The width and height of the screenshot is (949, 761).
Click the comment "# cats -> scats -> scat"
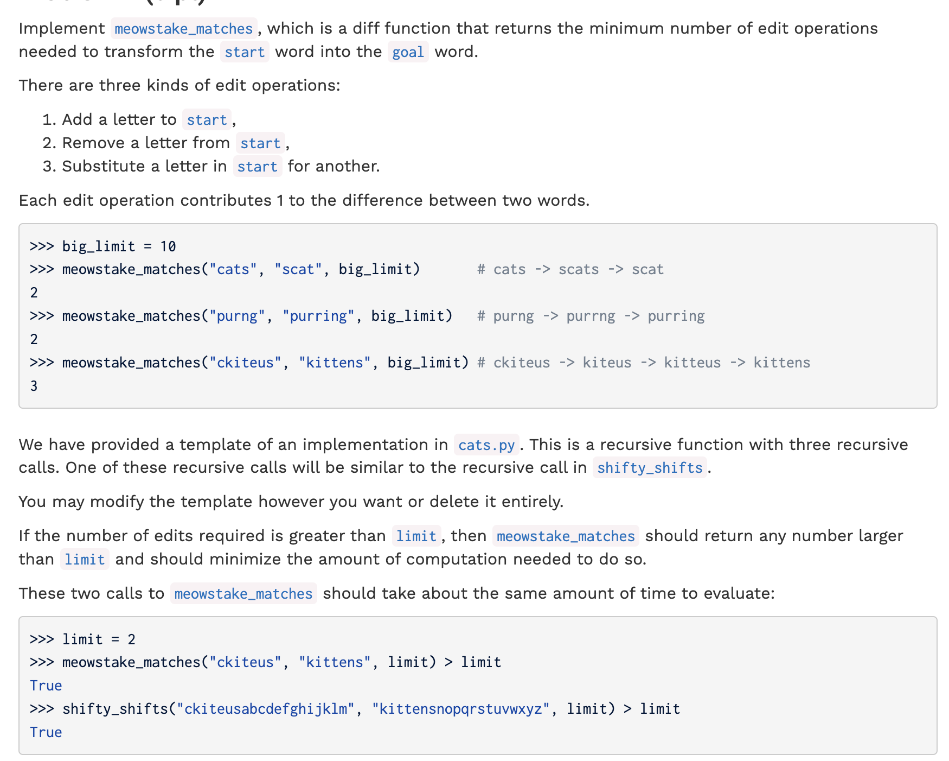point(570,270)
